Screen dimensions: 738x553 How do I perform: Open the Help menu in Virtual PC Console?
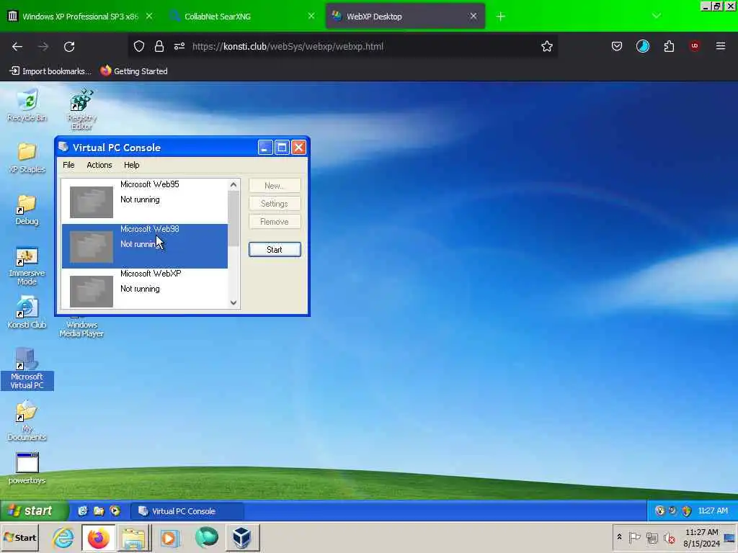click(x=132, y=165)
